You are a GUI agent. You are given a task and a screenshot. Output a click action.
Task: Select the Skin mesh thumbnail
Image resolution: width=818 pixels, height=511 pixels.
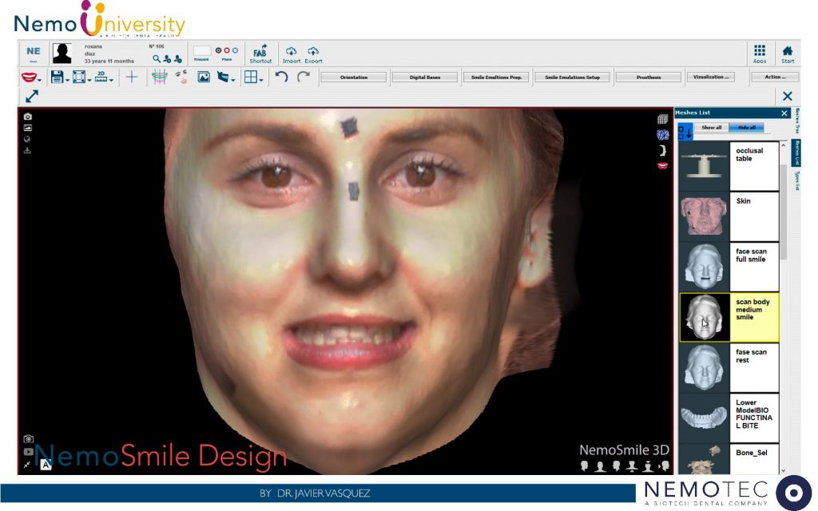[x=705, y=216]
